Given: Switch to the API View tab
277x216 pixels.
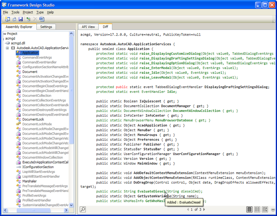Looking at the screenshot, I should click(88, 27).
